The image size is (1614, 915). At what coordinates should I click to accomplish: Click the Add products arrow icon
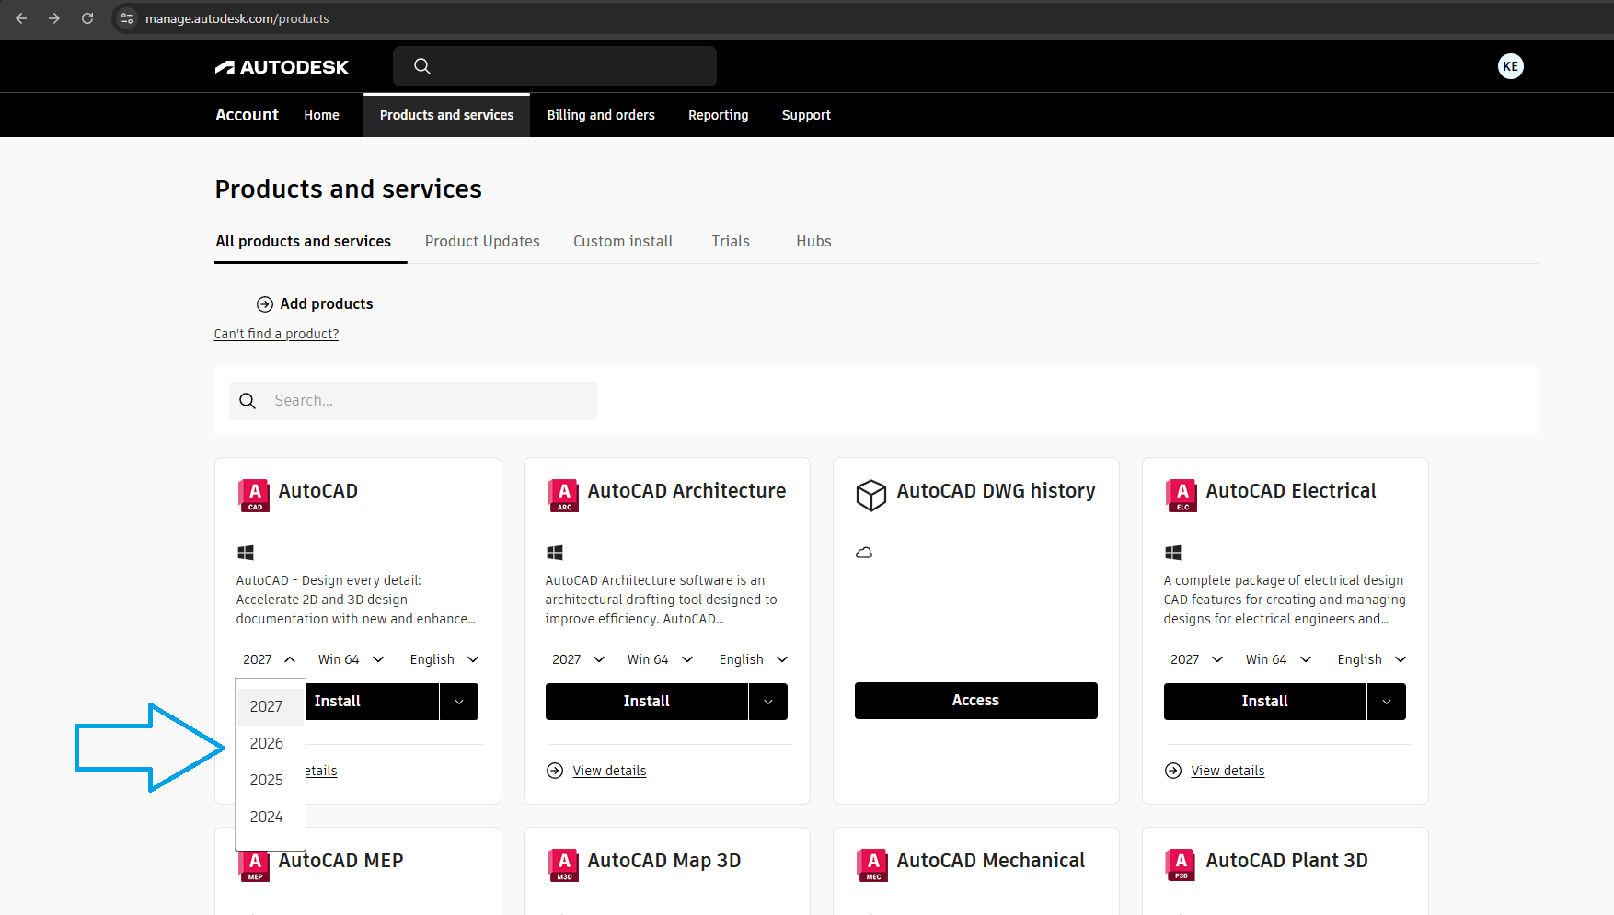point(265,304)
